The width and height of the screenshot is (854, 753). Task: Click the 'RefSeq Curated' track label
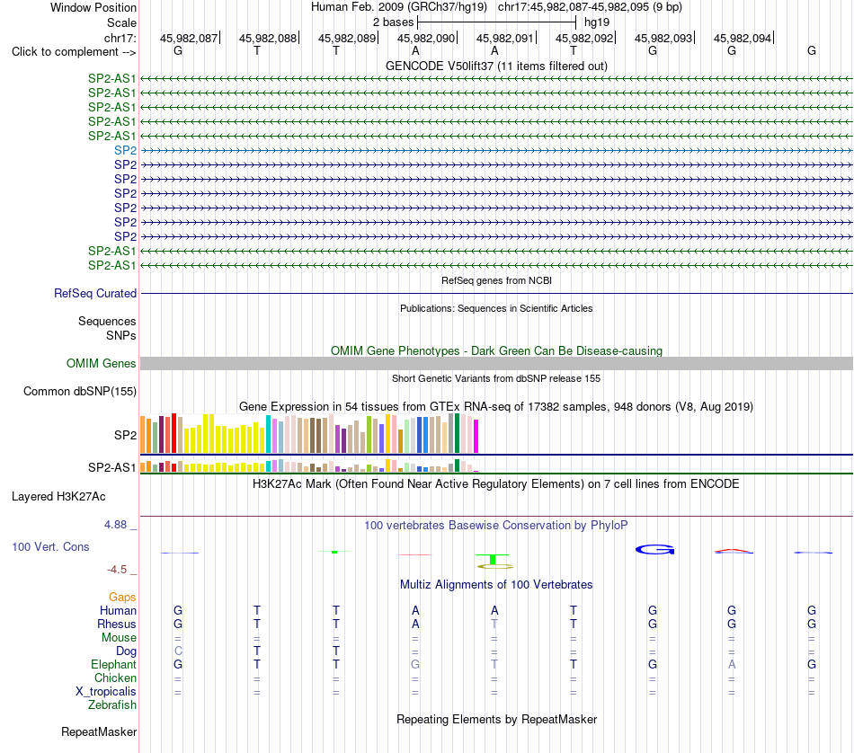point(95,294)
